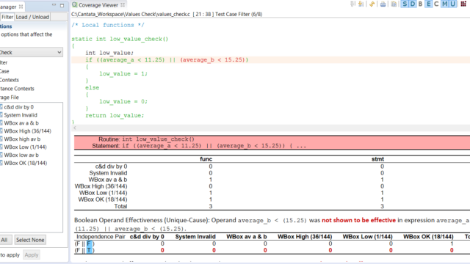Click the '(F || F)' independence pair row

click(84, 243)
